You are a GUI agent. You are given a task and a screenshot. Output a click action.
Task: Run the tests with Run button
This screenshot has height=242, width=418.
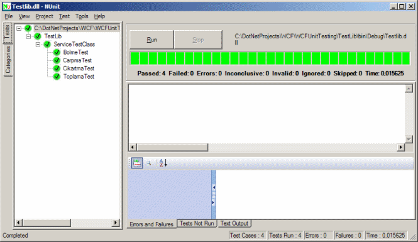[x=151, y=40]
